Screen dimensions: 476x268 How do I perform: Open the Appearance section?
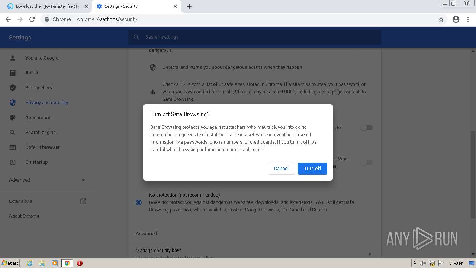[x=38, y=118]
